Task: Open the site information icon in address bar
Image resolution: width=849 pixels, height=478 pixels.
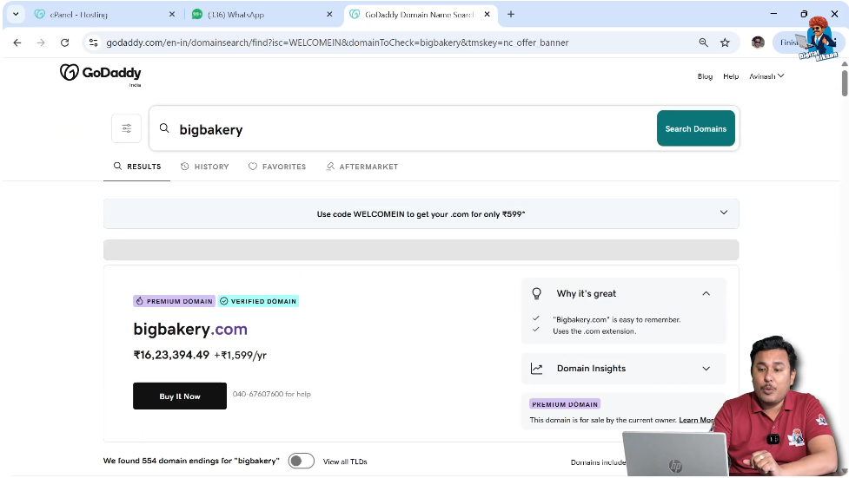Action: (x=94, y=43)
